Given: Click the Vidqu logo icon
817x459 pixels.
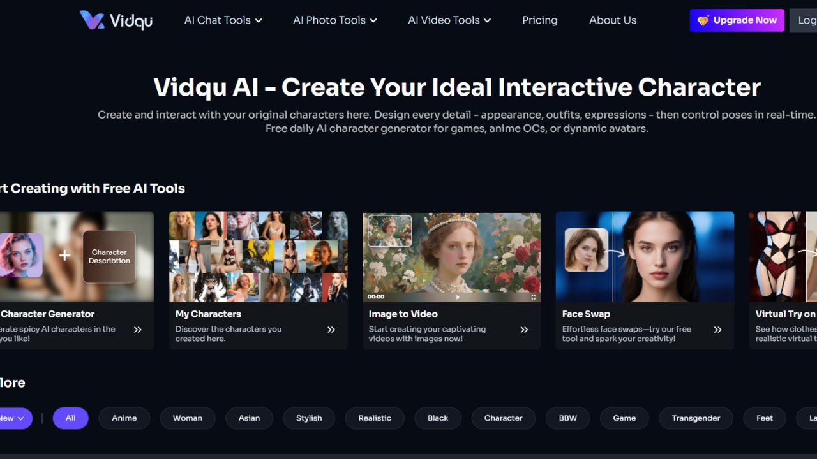Looking at the screenshot, I should tap(92, 20).
